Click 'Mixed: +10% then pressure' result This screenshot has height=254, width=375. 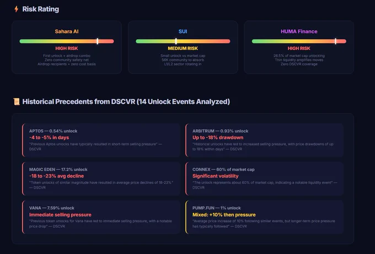pyautogui.click(x=224, y=215)
